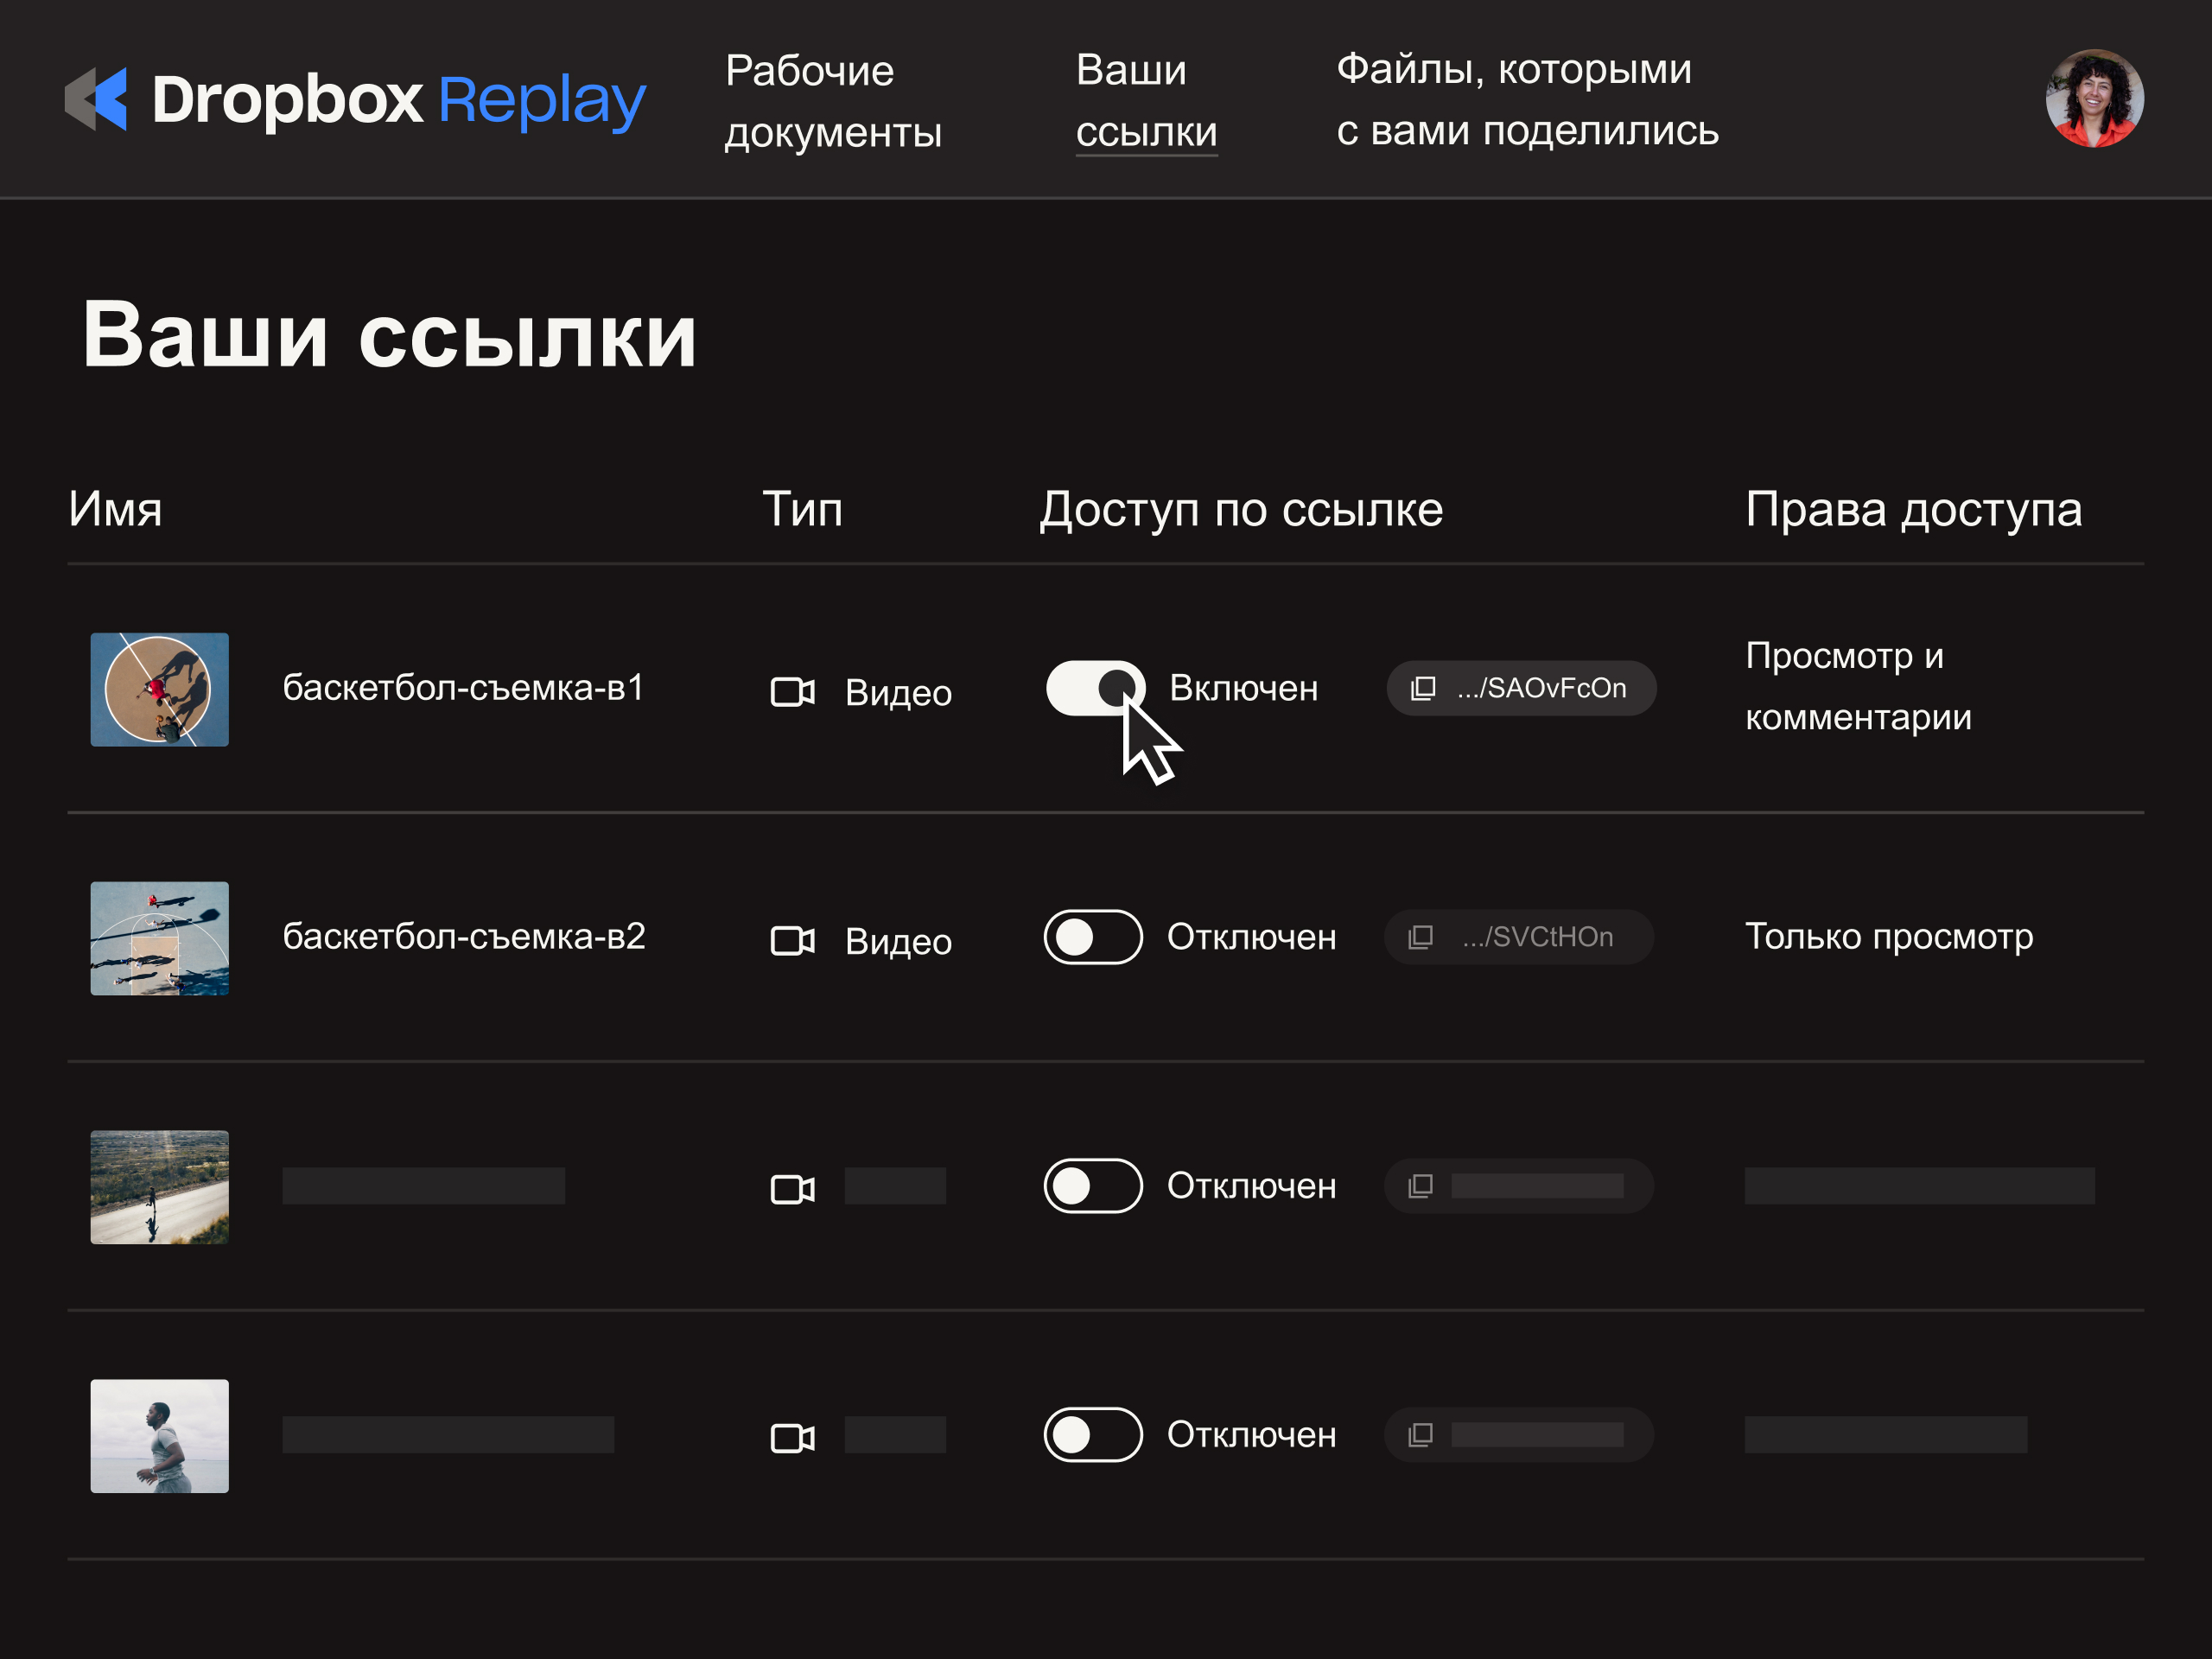Turn on the fourth row's link toggle
Viewport: 2212px width, 1659px height.
click(x=1093, y=1435)
